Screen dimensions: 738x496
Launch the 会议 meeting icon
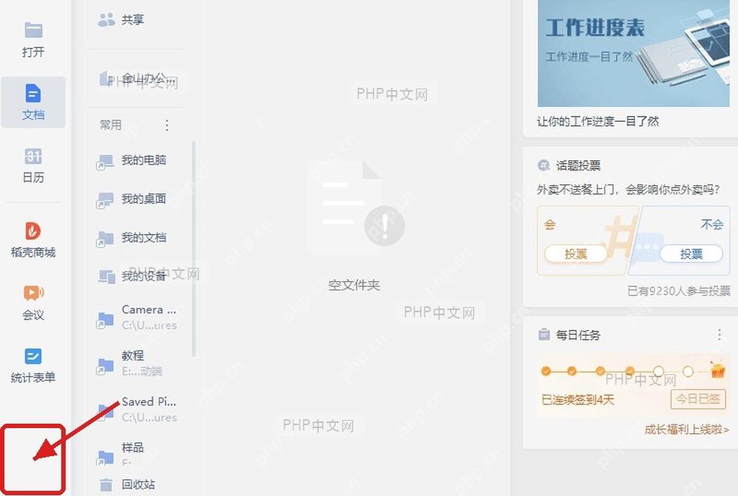(x=33, y=293)
